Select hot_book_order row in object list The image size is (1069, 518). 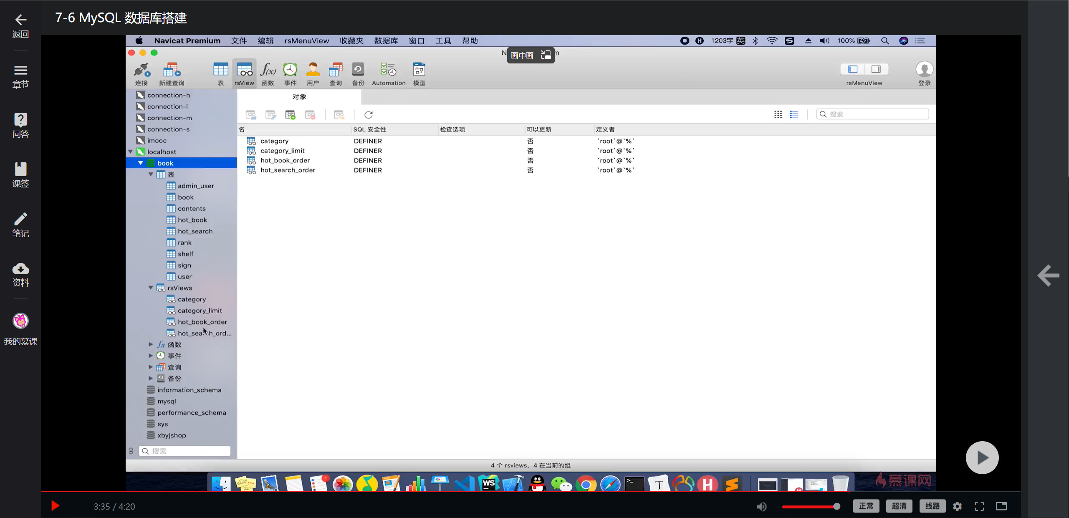click(586, 160)
